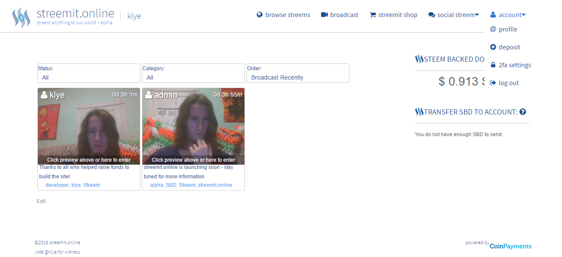
Task: Choose log out from account menu
Action: point(509,83)
